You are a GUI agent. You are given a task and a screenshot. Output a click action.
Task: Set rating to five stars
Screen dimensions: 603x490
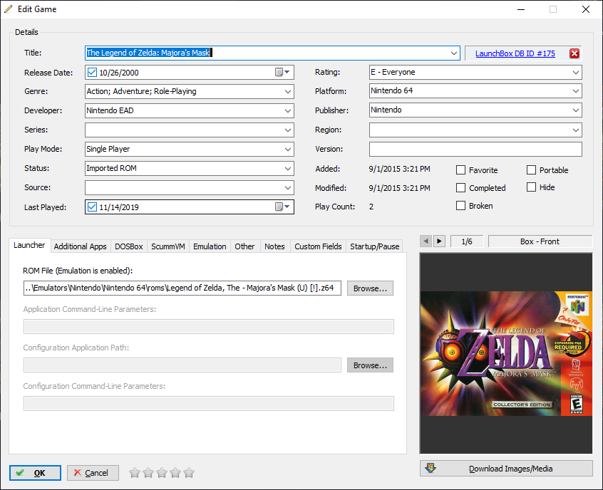click(x=189, y=473)
